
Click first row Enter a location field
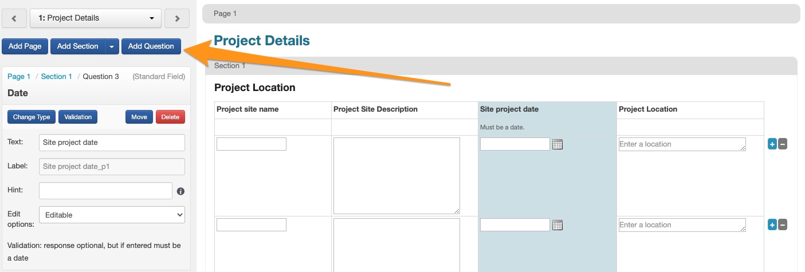tap(681, 144)
